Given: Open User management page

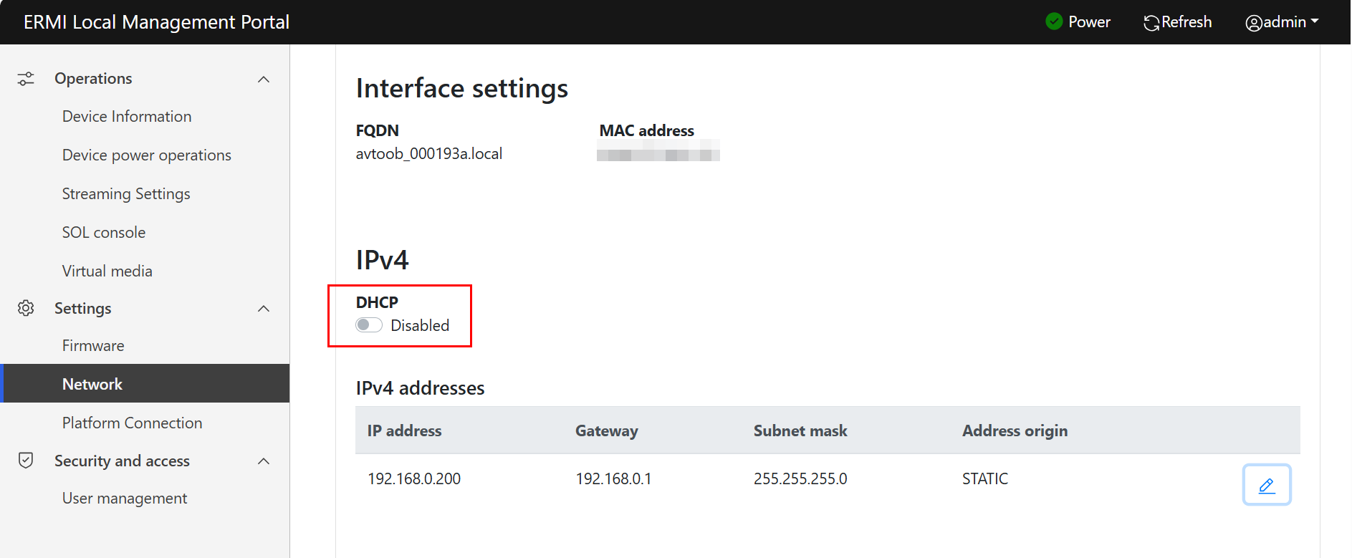Looking at the screenshot, I should (x=125, y=498).
